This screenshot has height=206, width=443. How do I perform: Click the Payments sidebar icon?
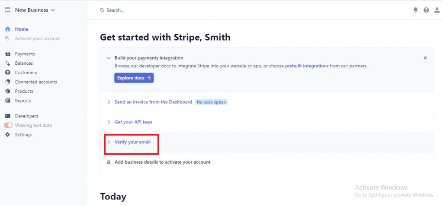8,54
